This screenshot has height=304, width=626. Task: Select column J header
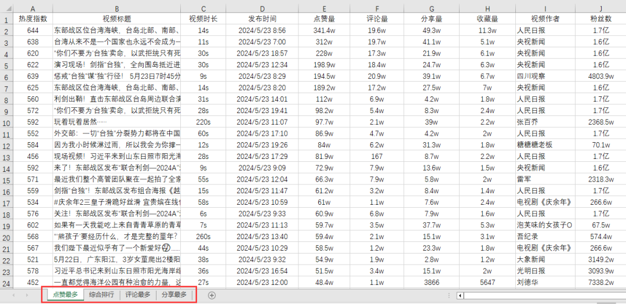point(601,8)
